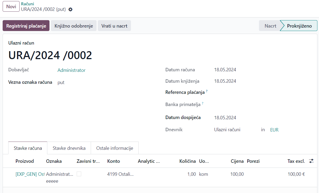Open column settings adjustment icon in table
The height and width of the screenshot is (193, 319).
311,161
